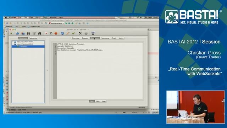Open the Response tab
Image resolution: width=227 pixels, height=128 pixels.
[x=95, y=38]
